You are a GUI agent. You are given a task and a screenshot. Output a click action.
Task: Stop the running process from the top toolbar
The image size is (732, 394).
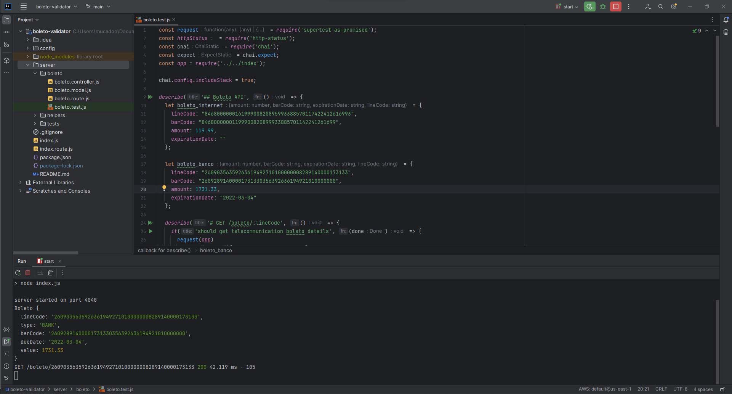[615, 6]
